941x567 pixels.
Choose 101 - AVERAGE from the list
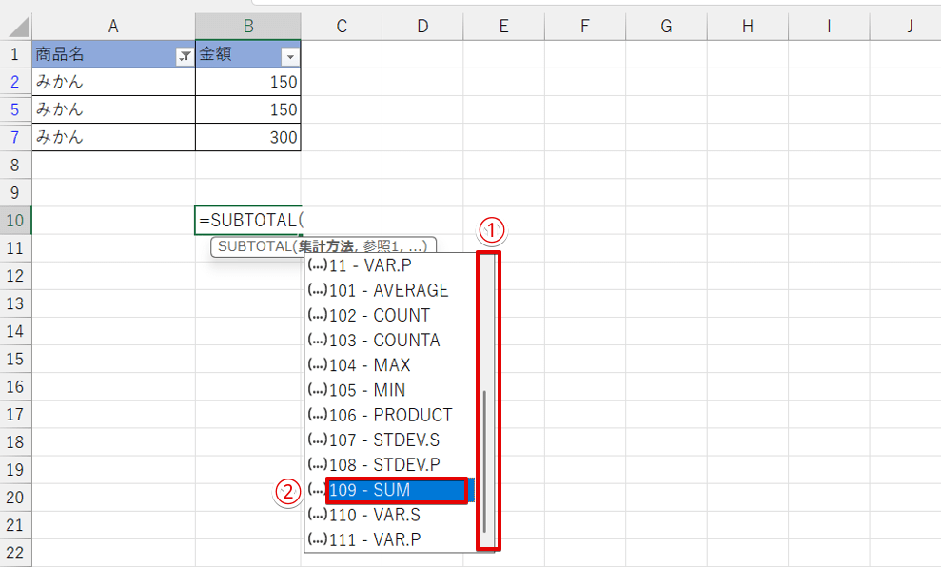(390, 290)
